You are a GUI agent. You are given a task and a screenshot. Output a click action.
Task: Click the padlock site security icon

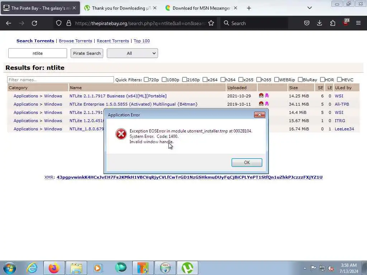click(68, 23)
